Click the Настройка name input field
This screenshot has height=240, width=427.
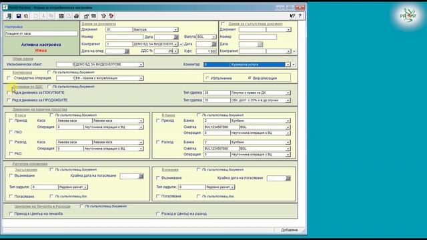click(x=41, y=33)
